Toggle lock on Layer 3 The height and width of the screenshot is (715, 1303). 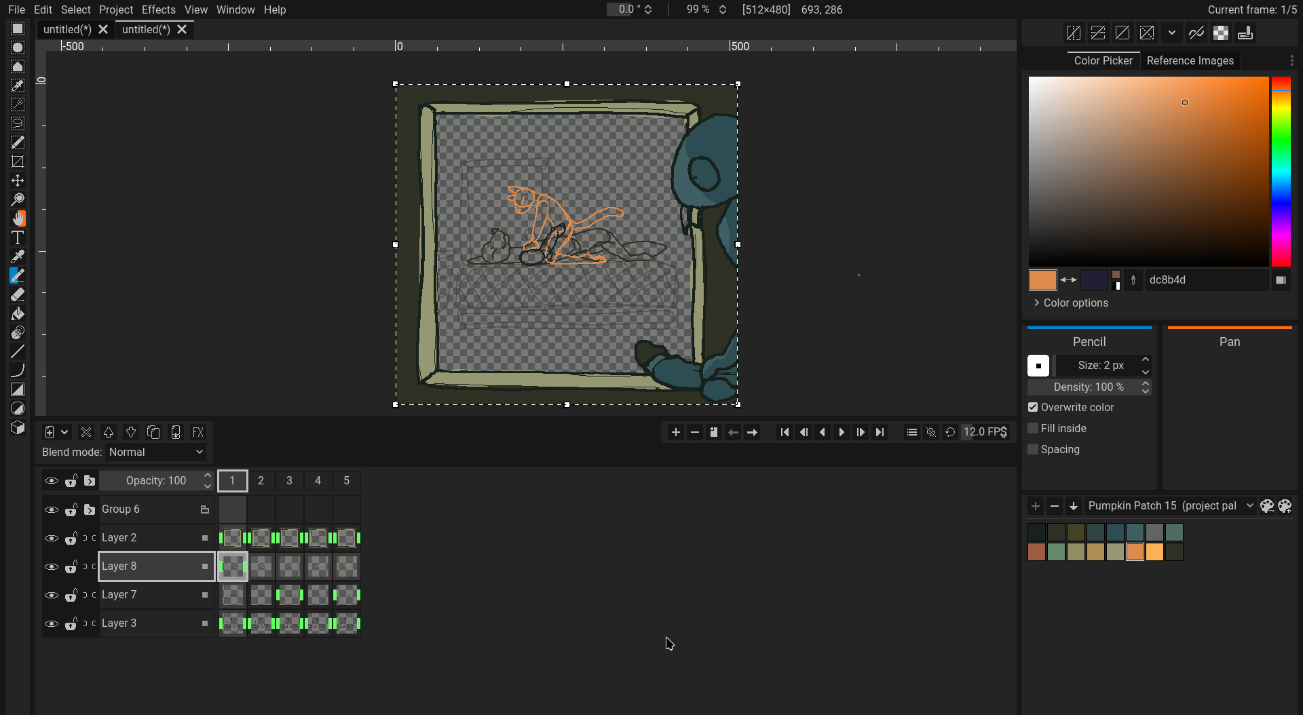pos(71,623)
